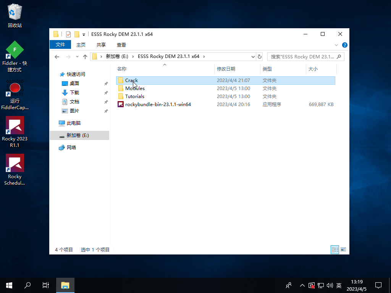This screenshot has height=293, width=391.
Task: Click the Tutorials folder icon
Action: [121, 96]
